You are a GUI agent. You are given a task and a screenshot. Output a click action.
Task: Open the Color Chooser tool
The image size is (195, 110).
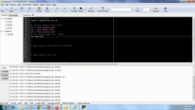pos(103,9)
